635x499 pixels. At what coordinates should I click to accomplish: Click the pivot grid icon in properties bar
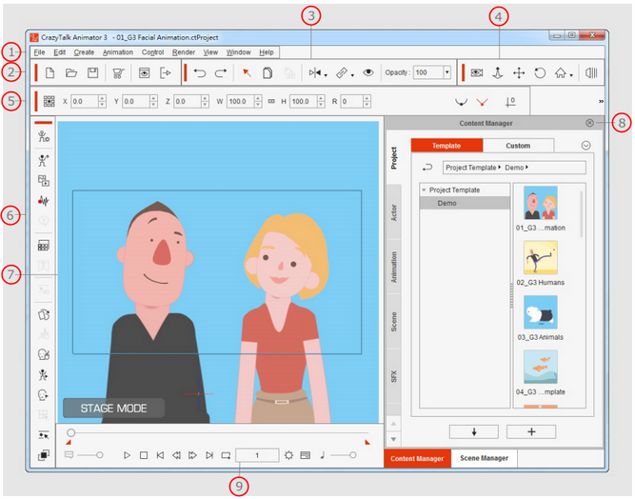49,101
